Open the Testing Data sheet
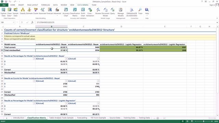The image size is (219, 123). pos(144,118)
